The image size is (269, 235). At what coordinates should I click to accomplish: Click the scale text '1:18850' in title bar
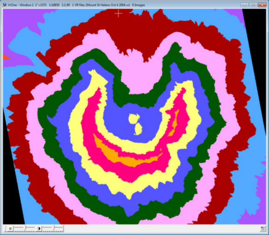54,5
